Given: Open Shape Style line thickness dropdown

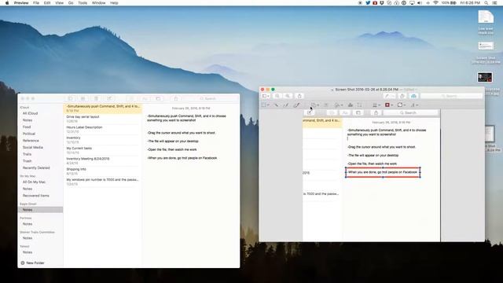Looking at the screenshot, I should (x=376, y=105).
